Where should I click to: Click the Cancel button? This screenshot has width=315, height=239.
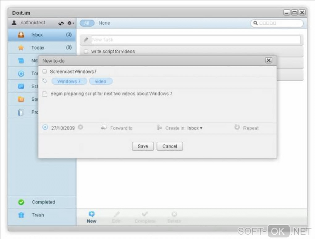pyautogui.click(x=170, y=146)
